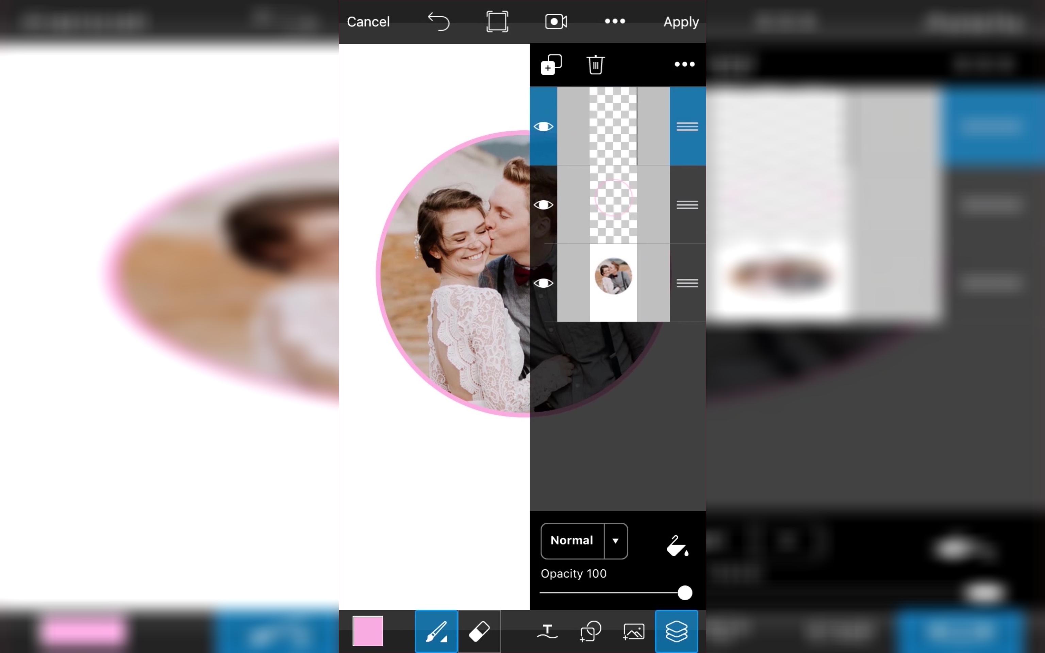Toggle visibility of the wedding photo layer
The width and height of the screenshot is (1045, 653).
(x=543, y=282)
